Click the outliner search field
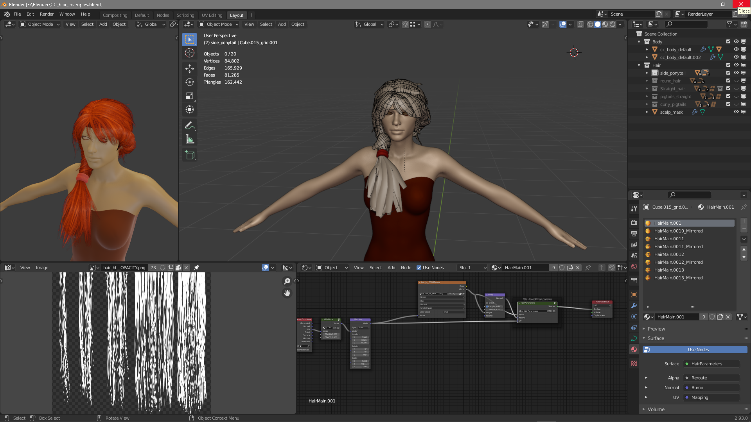The height and width of the screenshot is (422, 751). coord(686,24)
